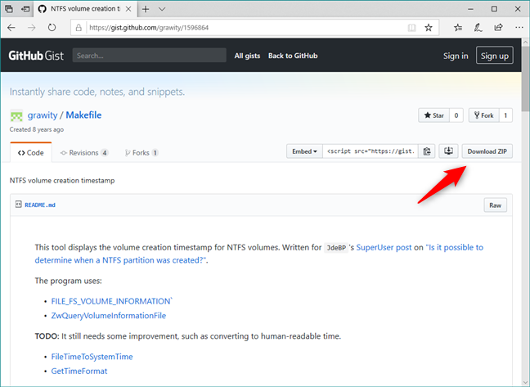Open the Favorites hub icon
Viewport: 530px width, 387px height.
coord(458,28)
